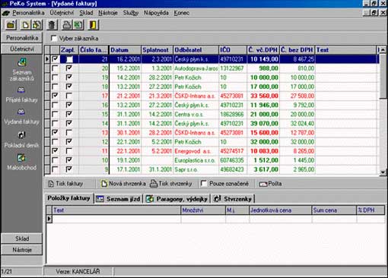The height and width of the screenshot is (278, 388).
Task: Expand the Personalistika sidebar section
Action: (22, 38)
